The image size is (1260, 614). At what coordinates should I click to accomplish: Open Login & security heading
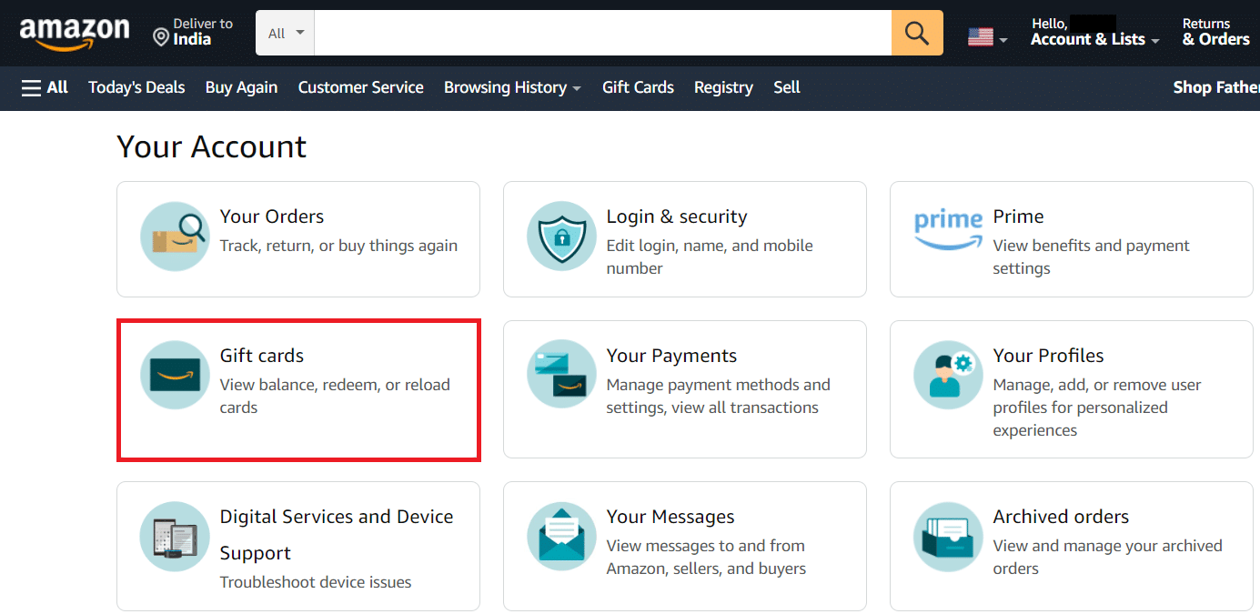pyautogui.click(x=676, y=216)
